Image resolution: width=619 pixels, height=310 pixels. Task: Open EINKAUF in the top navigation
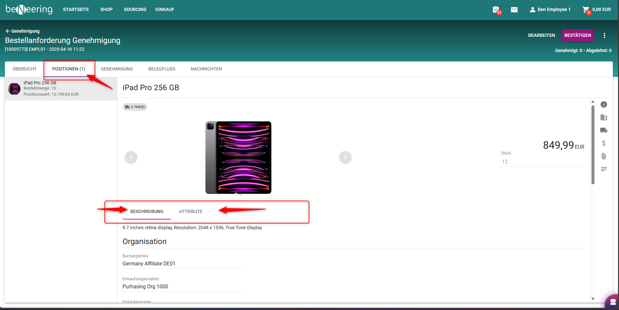[x=165, y=9]
